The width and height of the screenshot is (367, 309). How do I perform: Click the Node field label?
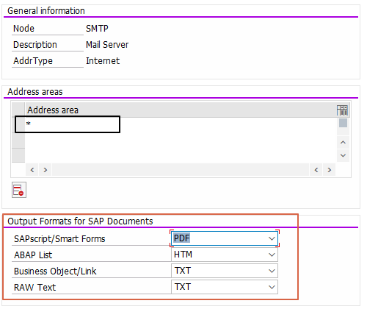click(x=23, y=29)
